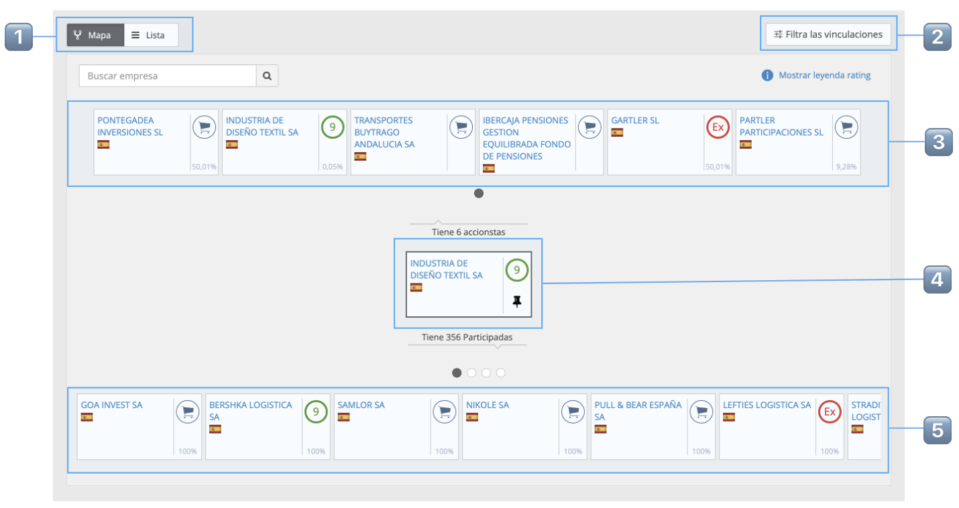Open the GARTLER SL company link
This screenshot has height=508, width=959.
tap(635, 121)
